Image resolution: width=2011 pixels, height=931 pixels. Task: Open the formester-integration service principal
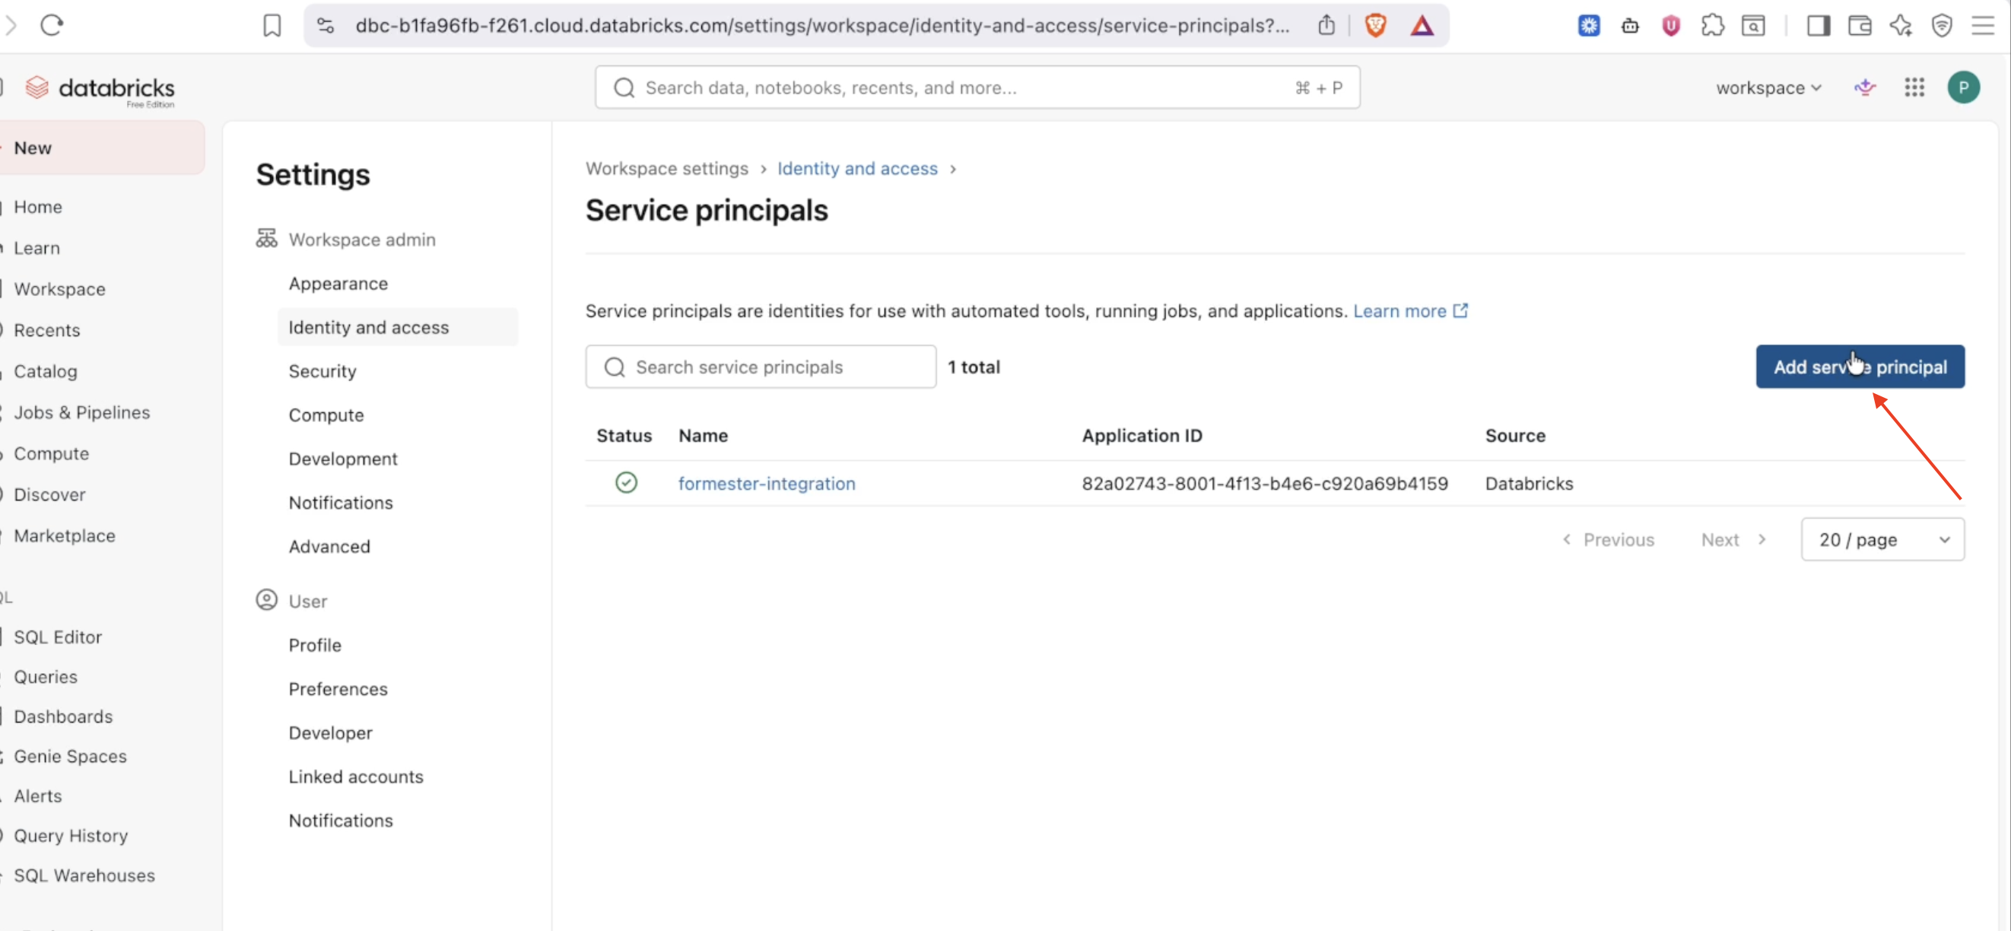pos(766,483)
